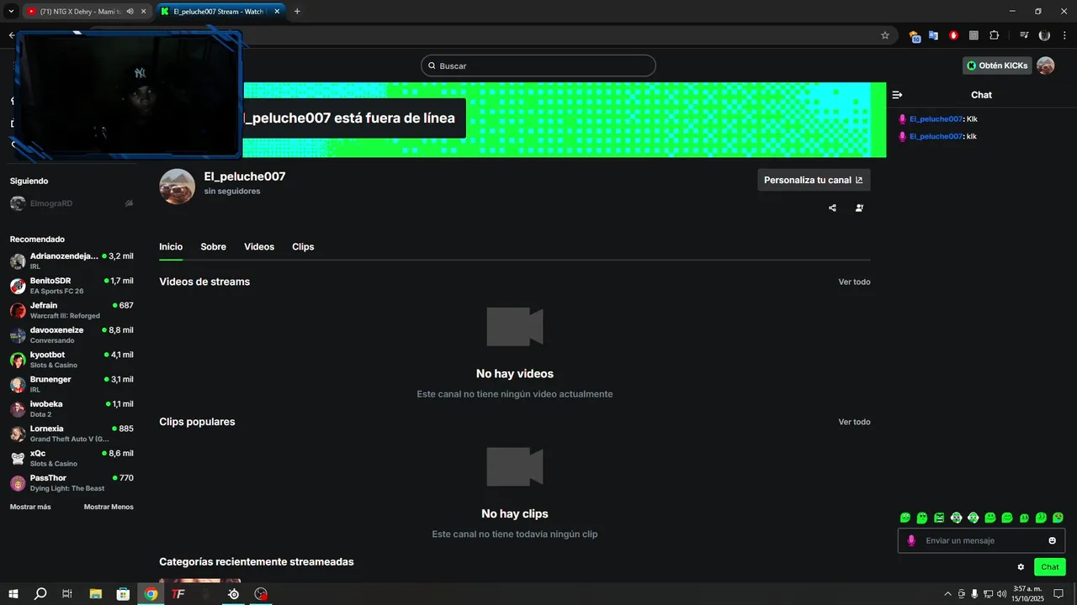Open recommended channel xQc
Screen dimensions: 1077x605
click(72, 458)
